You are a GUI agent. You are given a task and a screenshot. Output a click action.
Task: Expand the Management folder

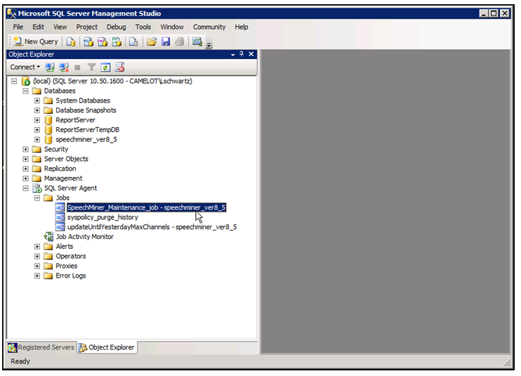pos(25,179)
